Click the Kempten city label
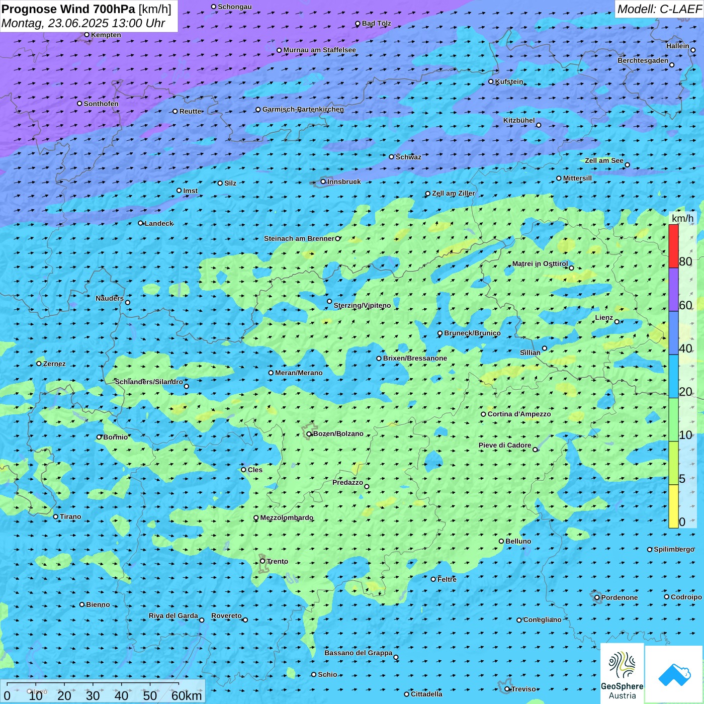704x704 pixels. click(106, 35)
